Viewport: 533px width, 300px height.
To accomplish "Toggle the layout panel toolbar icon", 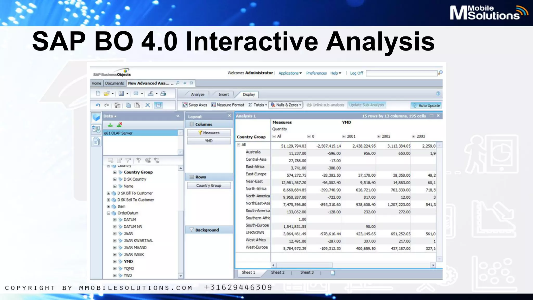I will point(158,105).
